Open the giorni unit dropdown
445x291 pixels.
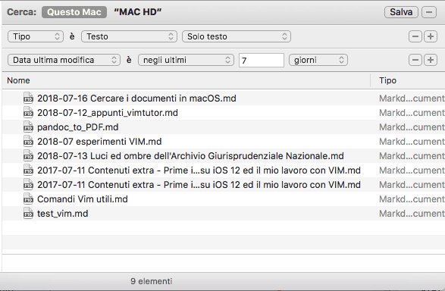318,60
